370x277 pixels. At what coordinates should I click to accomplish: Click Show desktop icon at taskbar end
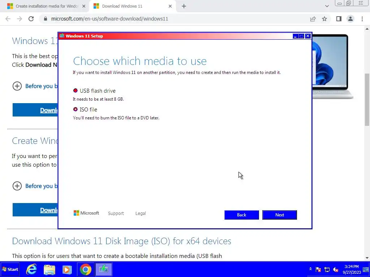366,269
